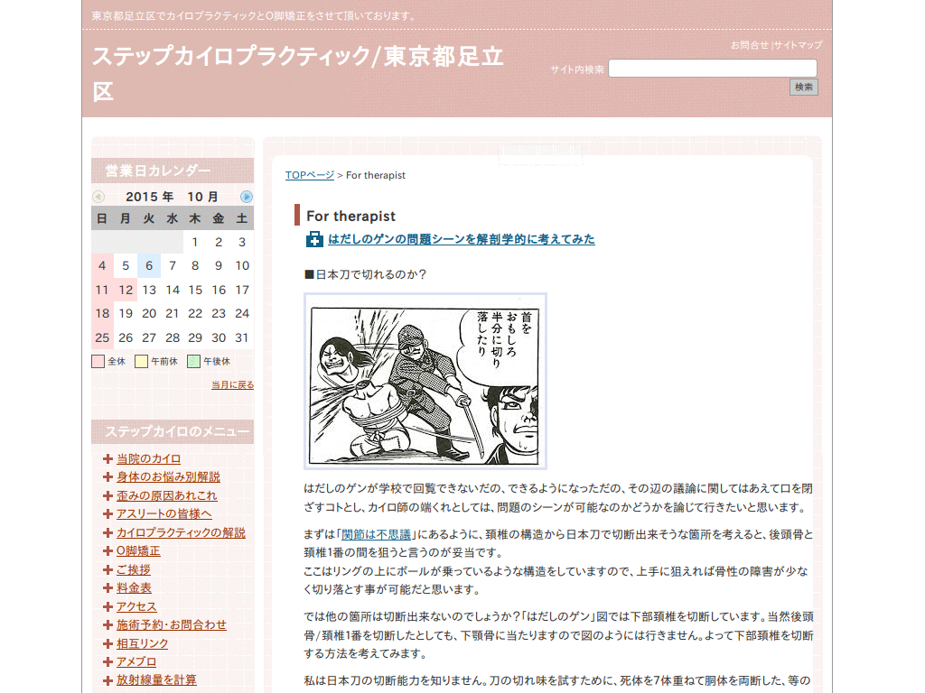
Task: Click plus icon next to 身体のお悩み別解説
Action: [x=107, y=476]
